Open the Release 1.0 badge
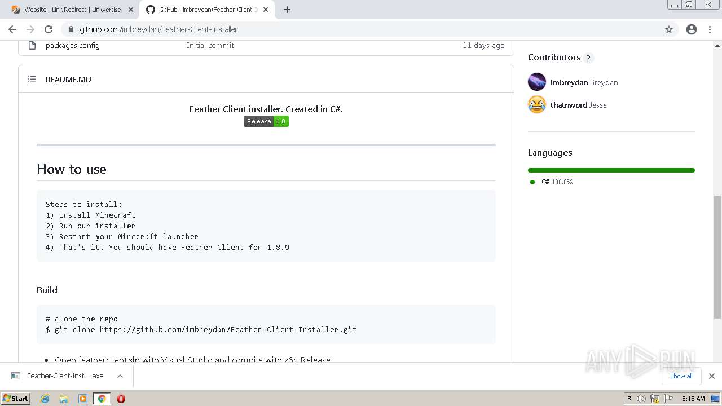722x406 pixels. tap(266, 121)
